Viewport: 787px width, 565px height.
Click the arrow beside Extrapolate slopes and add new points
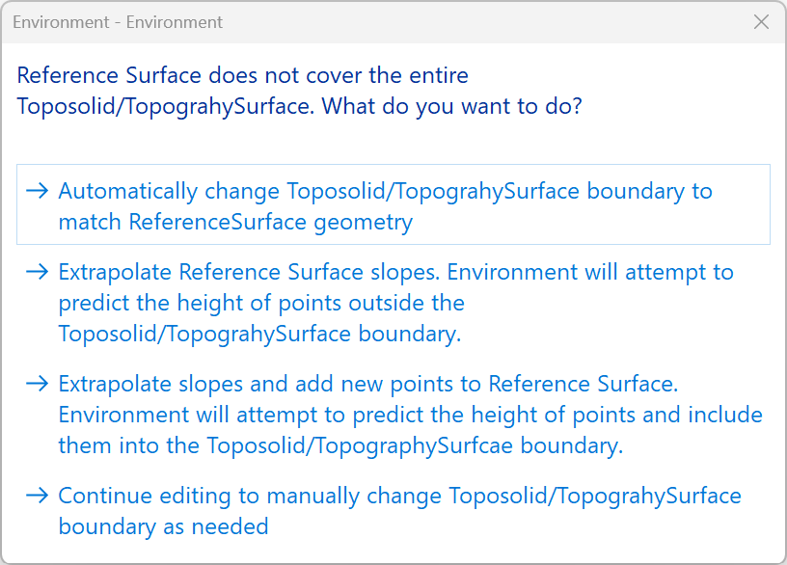(x=38, y=384)
